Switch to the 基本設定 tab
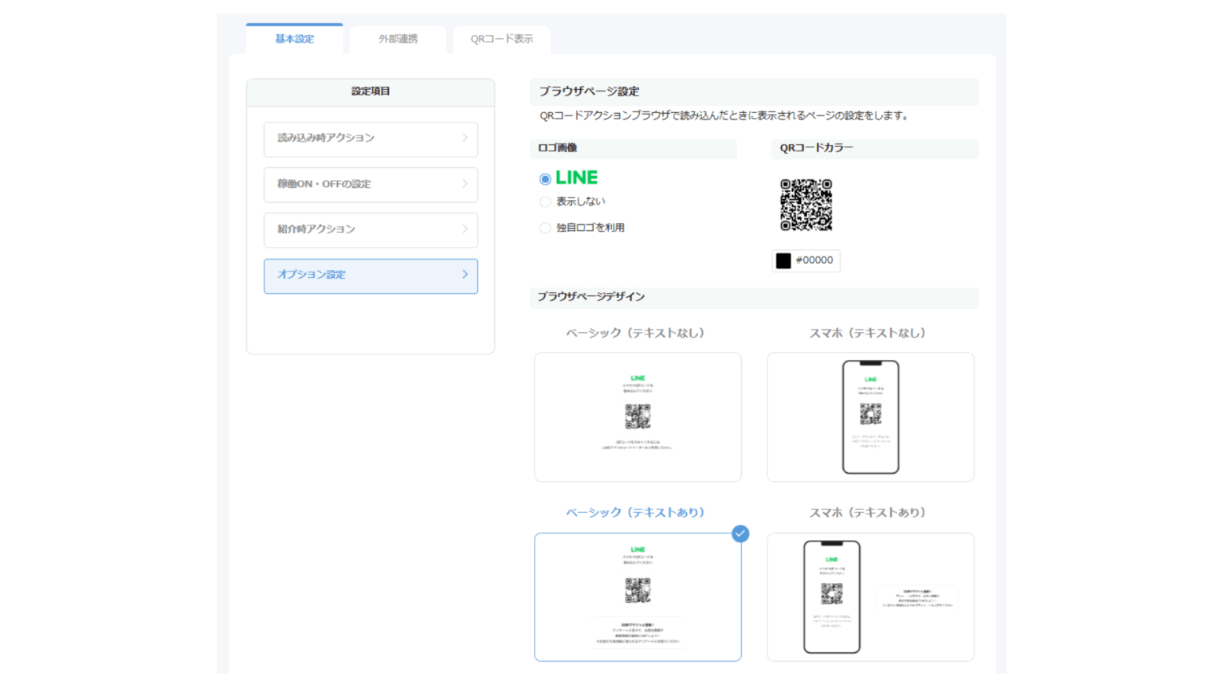The height and width of the screenshot is (688, 1224). (295, 39)
